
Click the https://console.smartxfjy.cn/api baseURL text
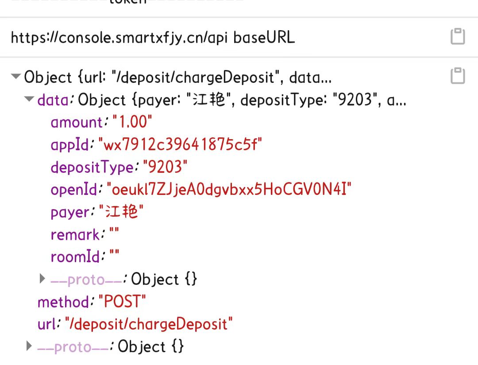[x=152, y=37]
